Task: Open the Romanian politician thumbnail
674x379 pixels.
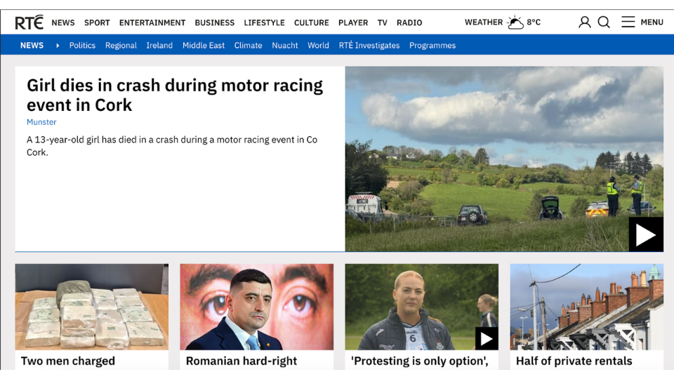Action: [x=257, y=307]
